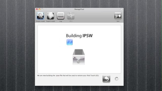162x91 pixels.
Task: Click the status message about iPod Touch (2G)
Action: point(68,76)
